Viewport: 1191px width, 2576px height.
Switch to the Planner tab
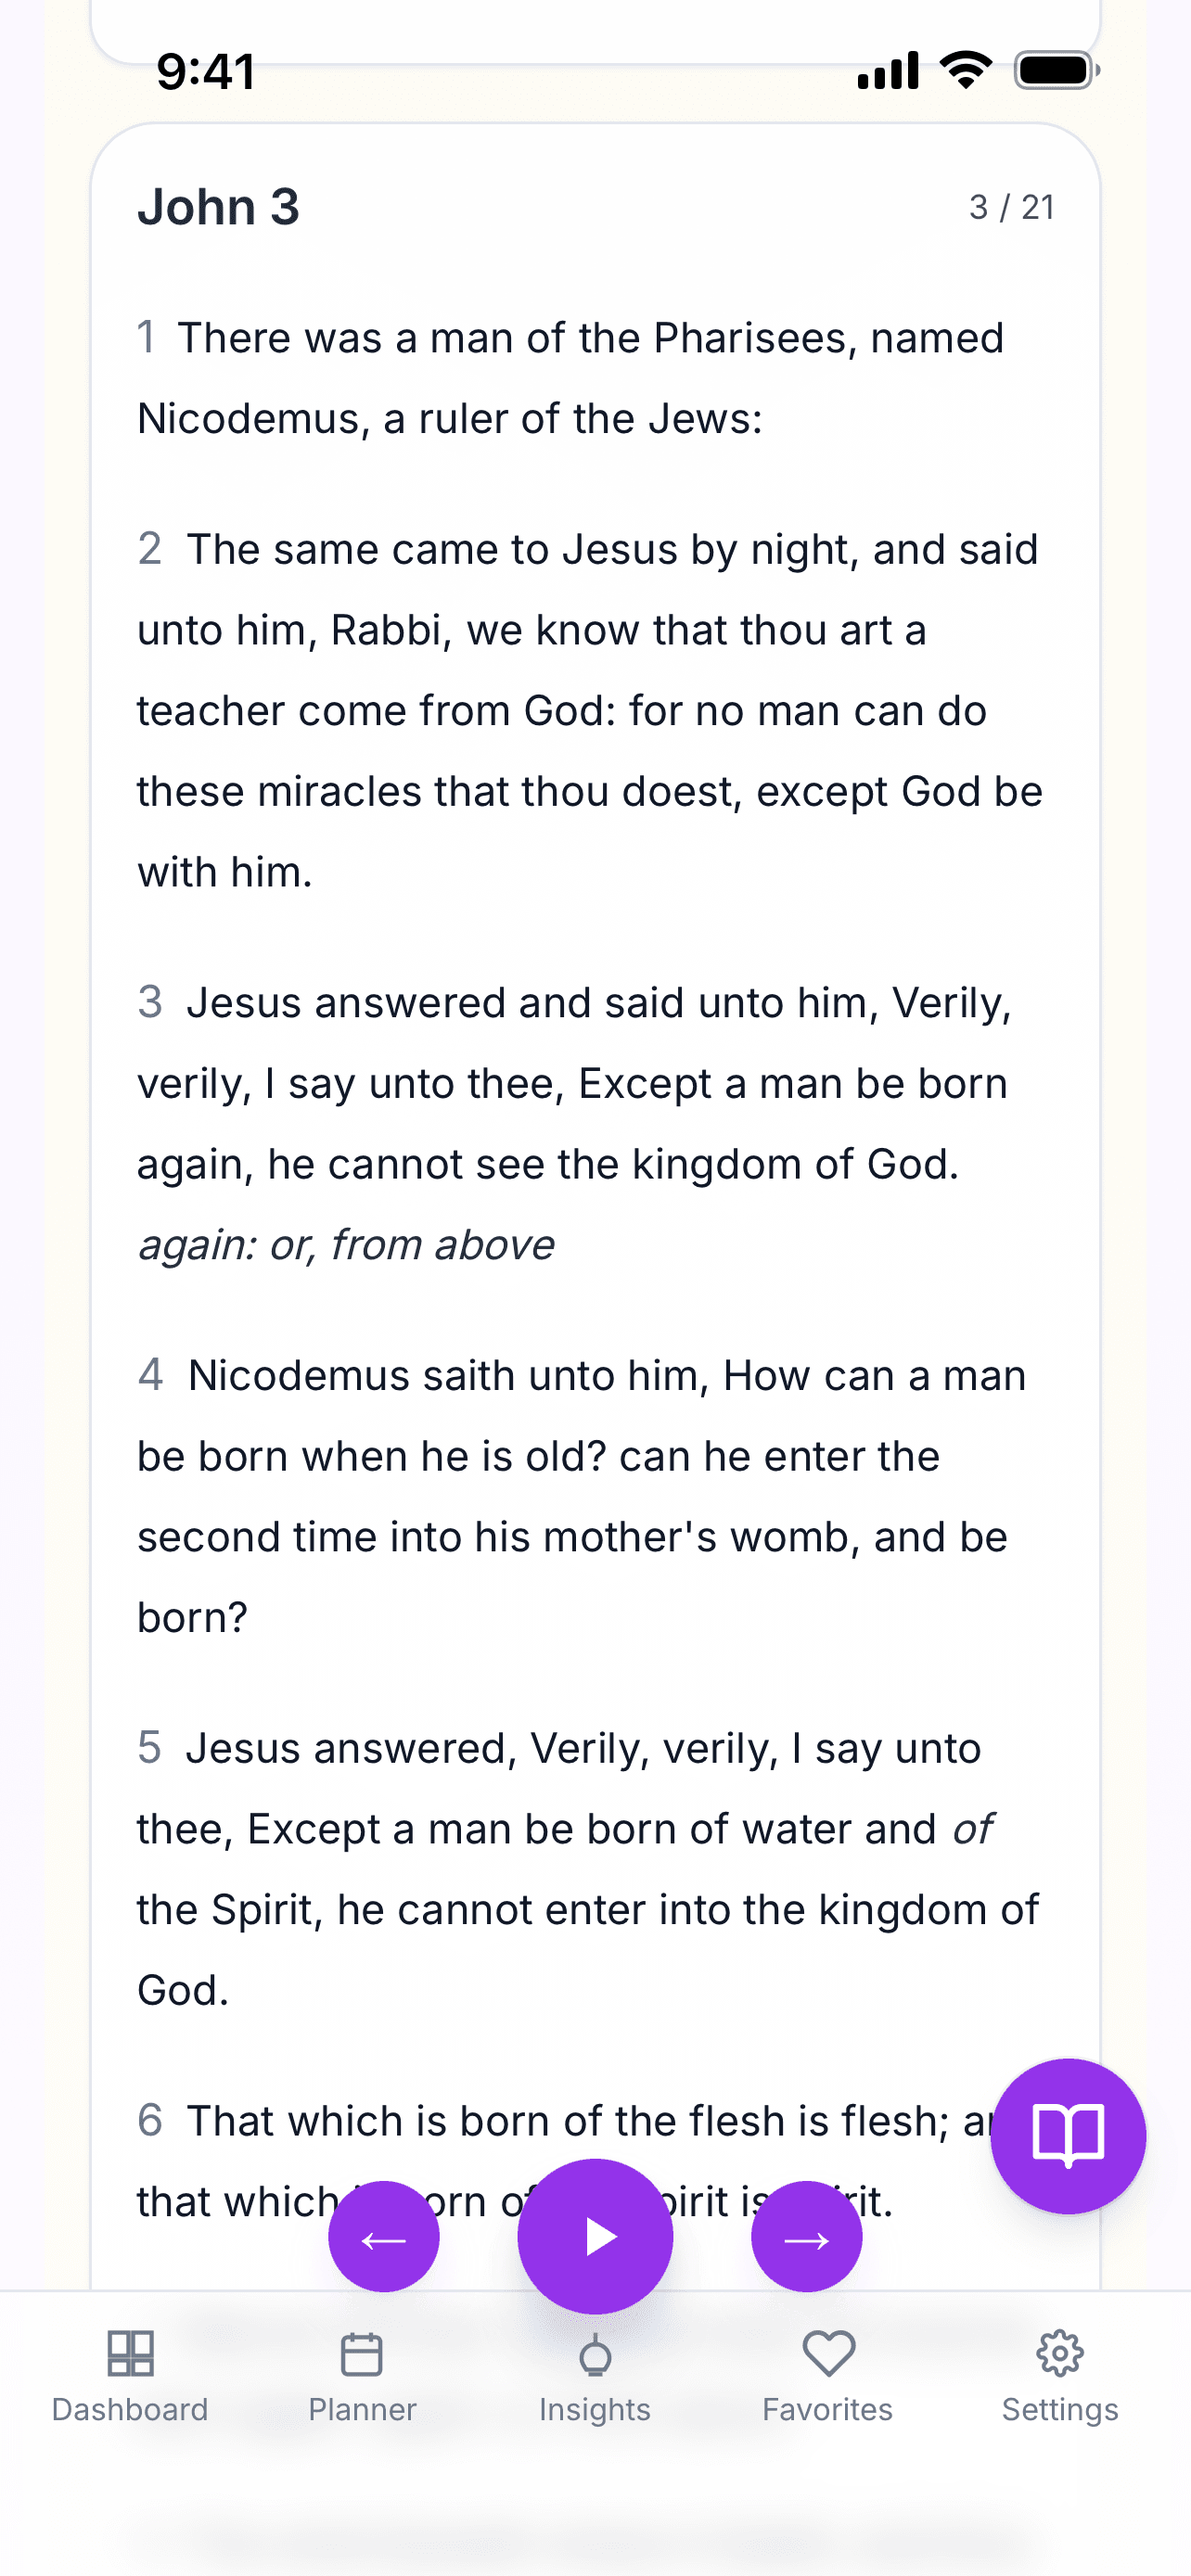click(x=362, y=2376)
